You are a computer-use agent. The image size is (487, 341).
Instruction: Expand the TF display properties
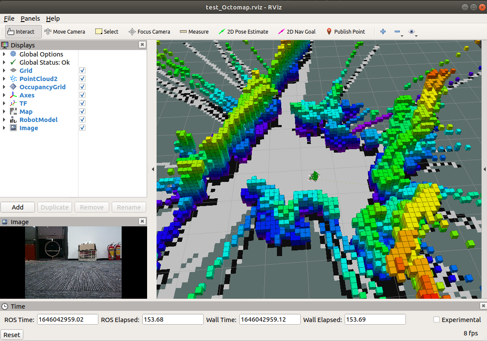(x=4, y=103)
